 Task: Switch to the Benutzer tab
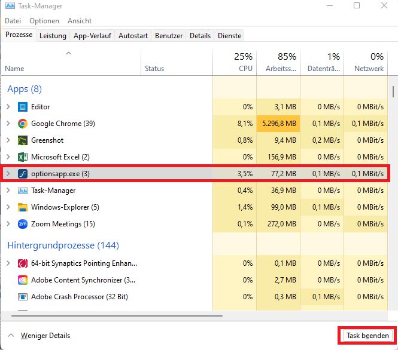coord(169,36)
